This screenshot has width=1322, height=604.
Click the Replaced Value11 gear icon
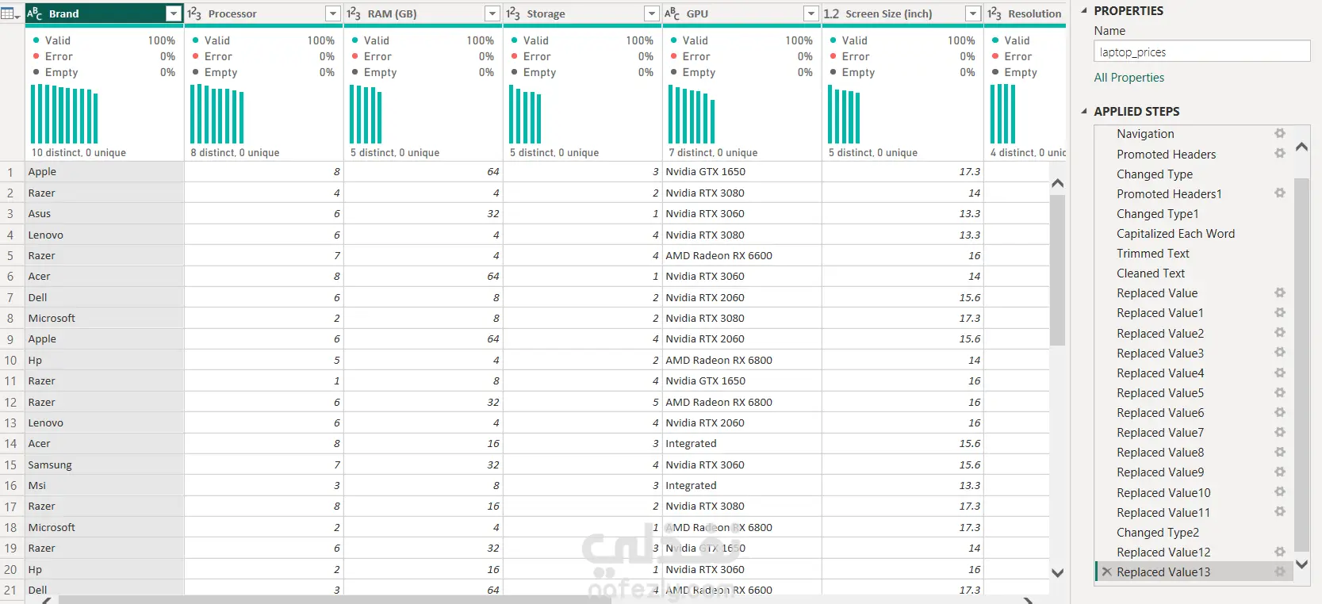[1280, 511]
